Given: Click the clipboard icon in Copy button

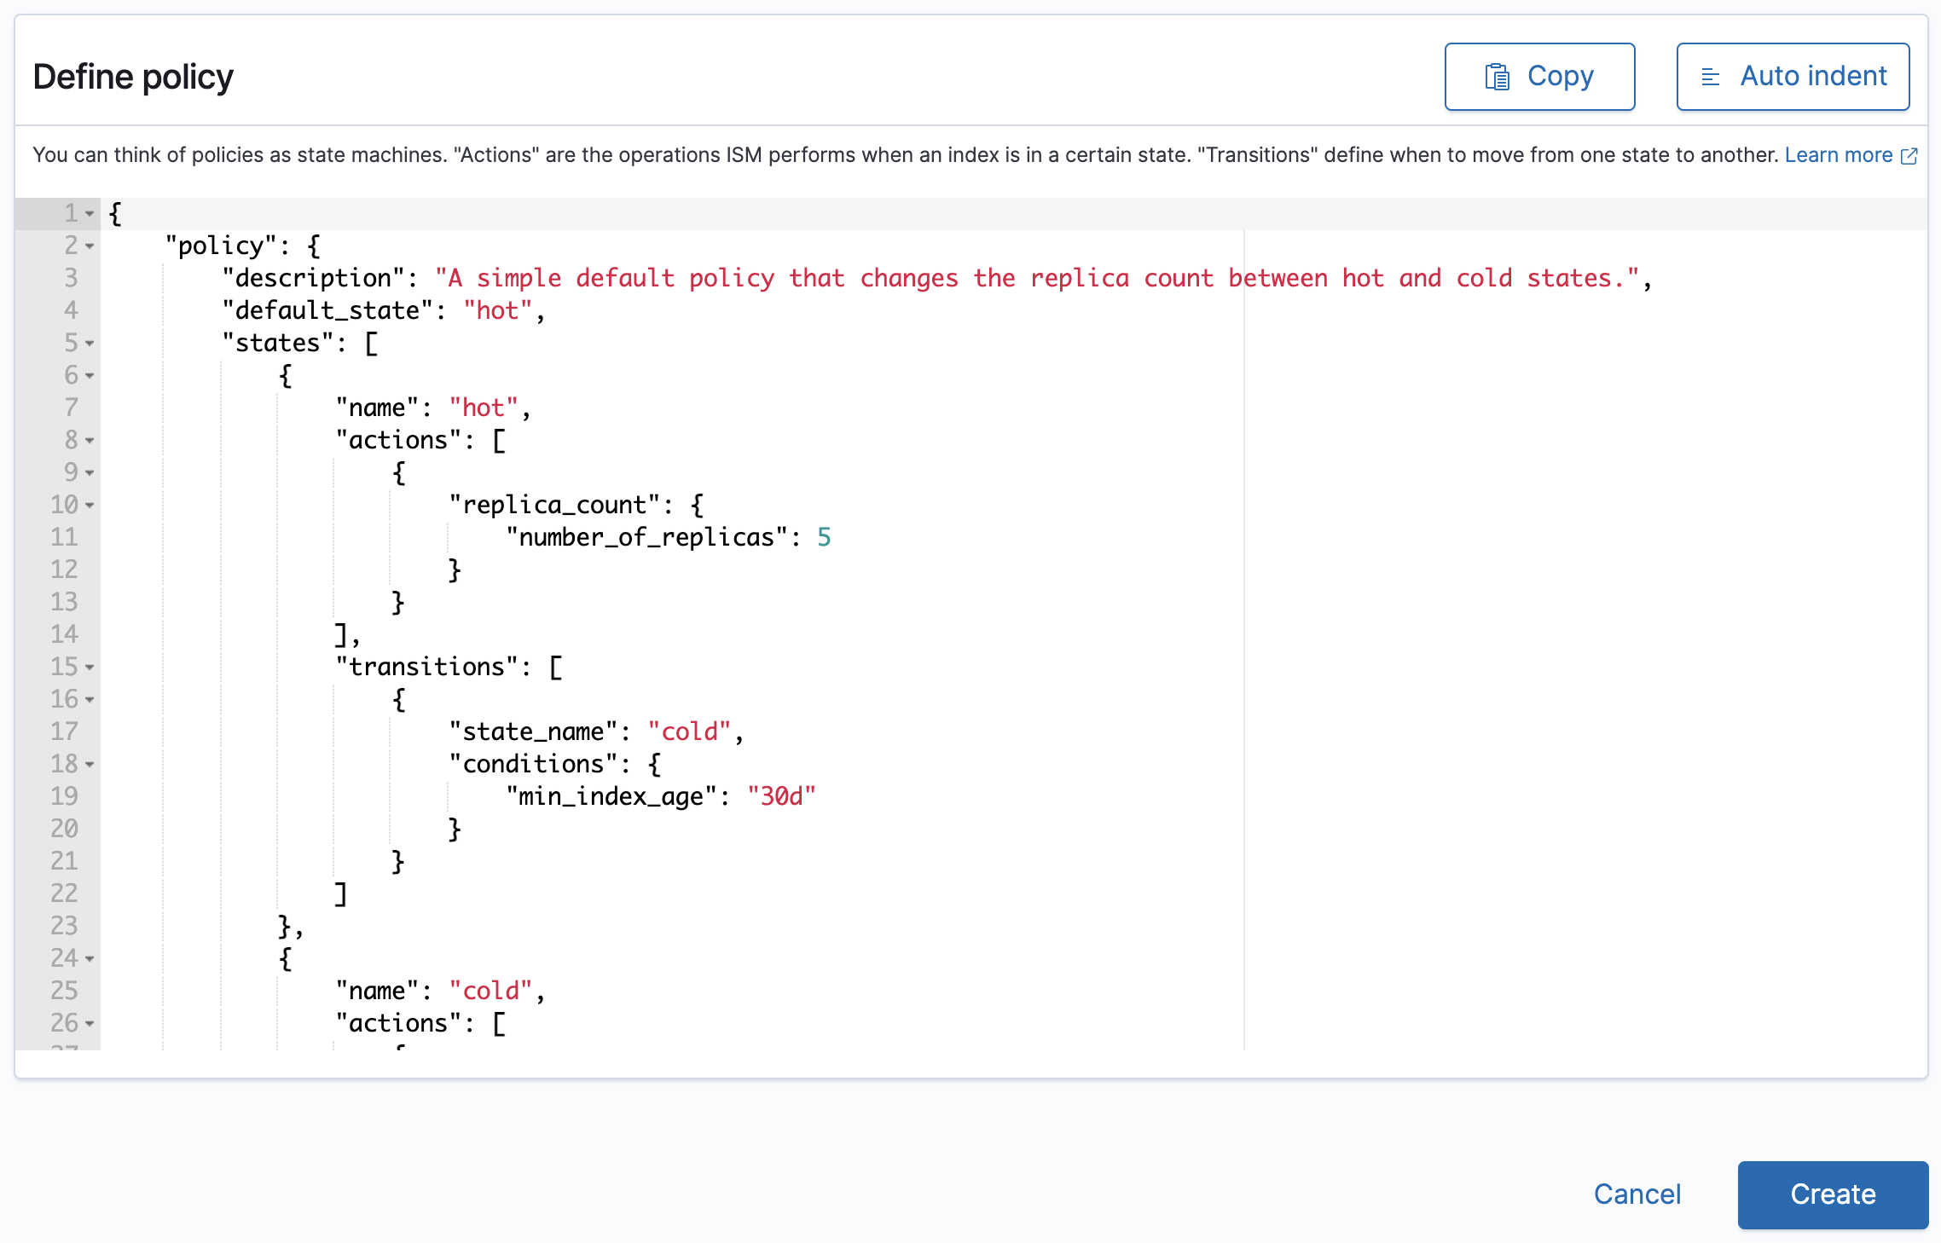Looking at the screenshot, I should pos(1497,77).
